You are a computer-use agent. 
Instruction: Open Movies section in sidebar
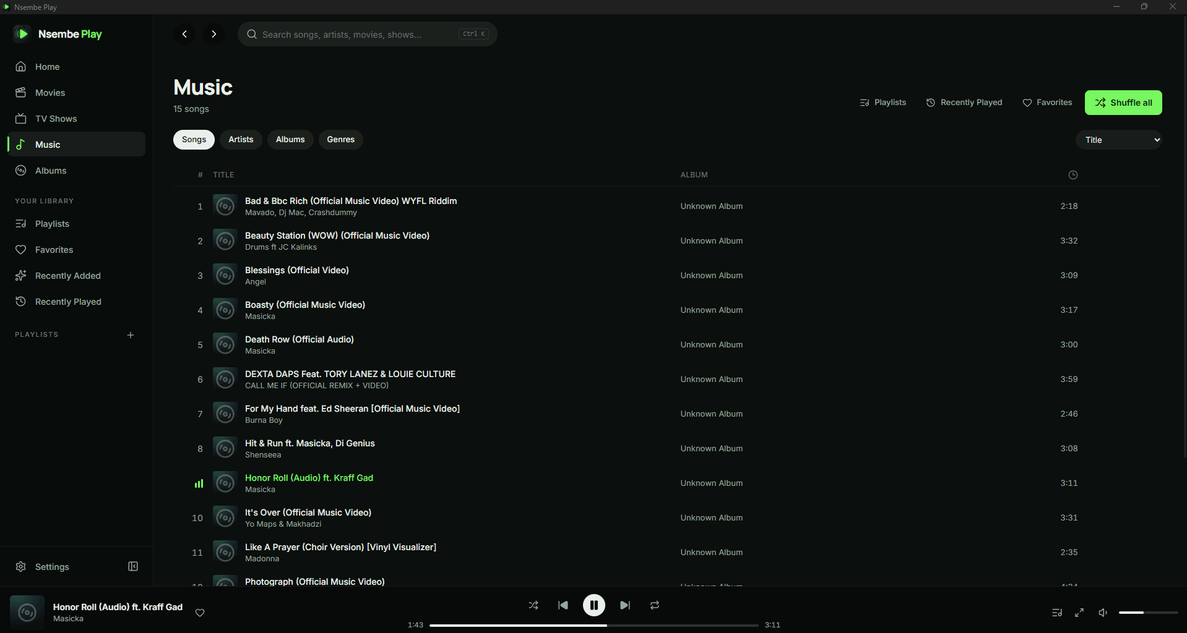pyautogui.click(x=77, y=93)
